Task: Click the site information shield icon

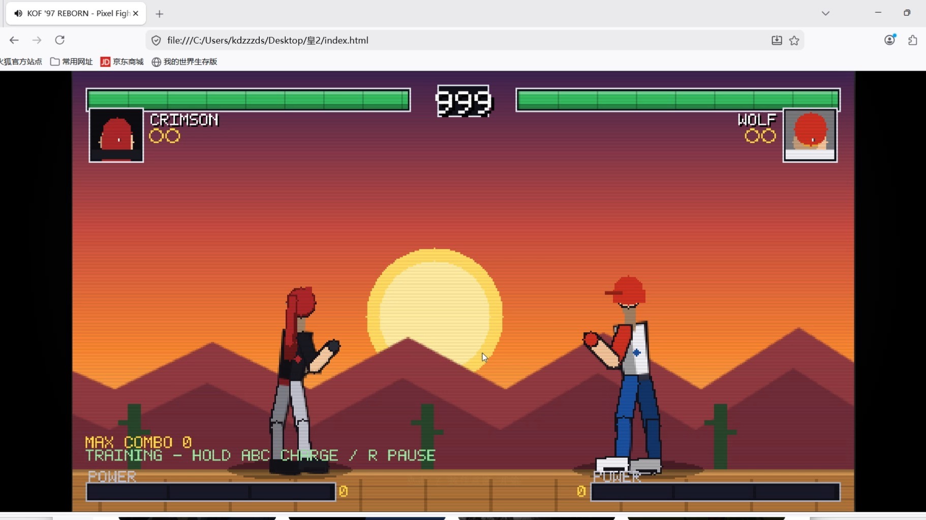Action: (156, 40)
